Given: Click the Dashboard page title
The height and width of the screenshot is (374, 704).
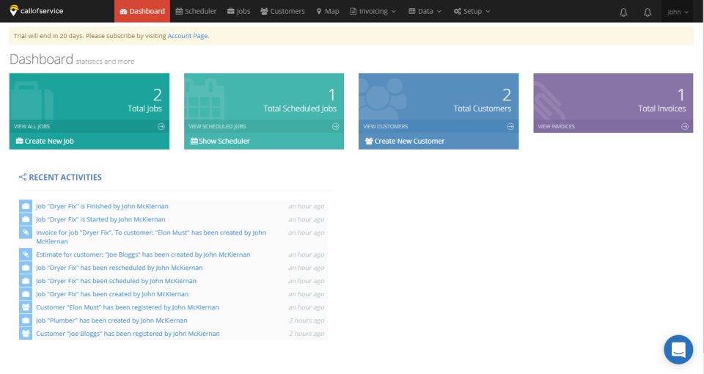Looking at the screenshot, I should pos(41,59).
